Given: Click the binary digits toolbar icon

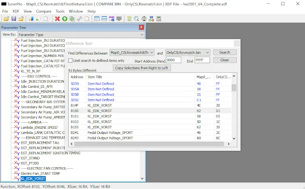Looking at the screenshot, I should 129,19.
